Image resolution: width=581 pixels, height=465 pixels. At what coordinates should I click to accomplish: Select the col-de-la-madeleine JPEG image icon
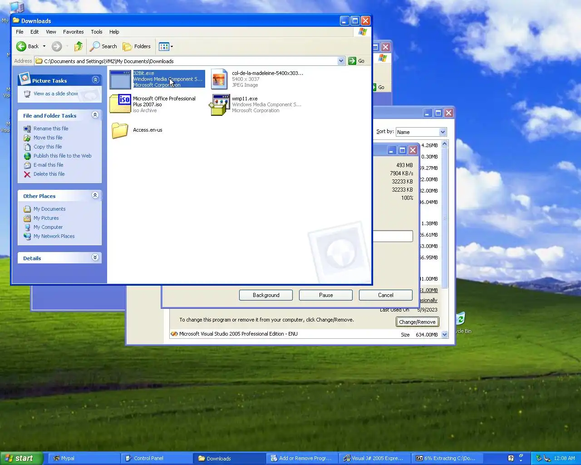tap(219, 79)
